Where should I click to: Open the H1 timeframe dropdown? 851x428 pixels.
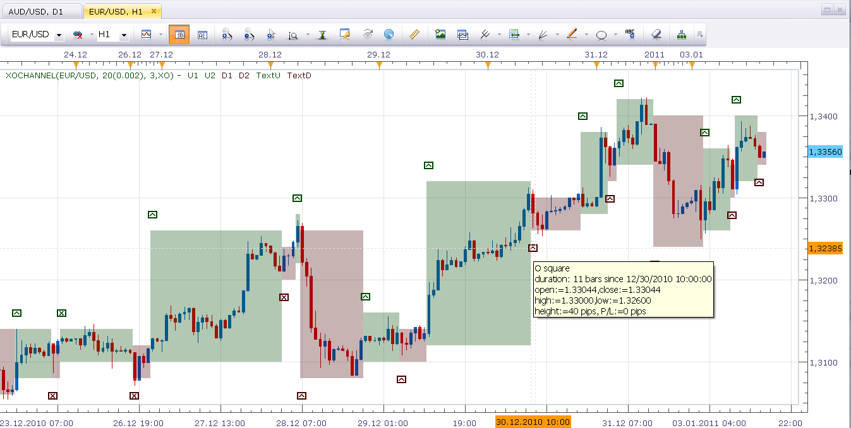124,35
